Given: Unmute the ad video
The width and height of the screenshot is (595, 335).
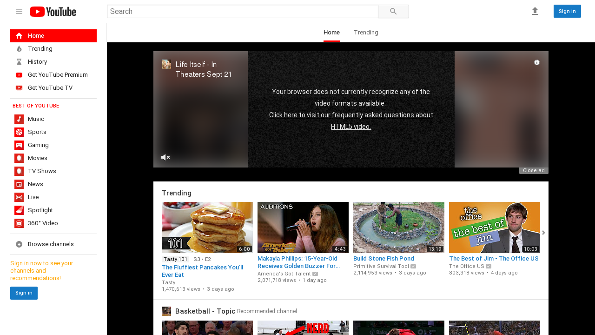Looking at the screenshot, I should click(165, 157).
